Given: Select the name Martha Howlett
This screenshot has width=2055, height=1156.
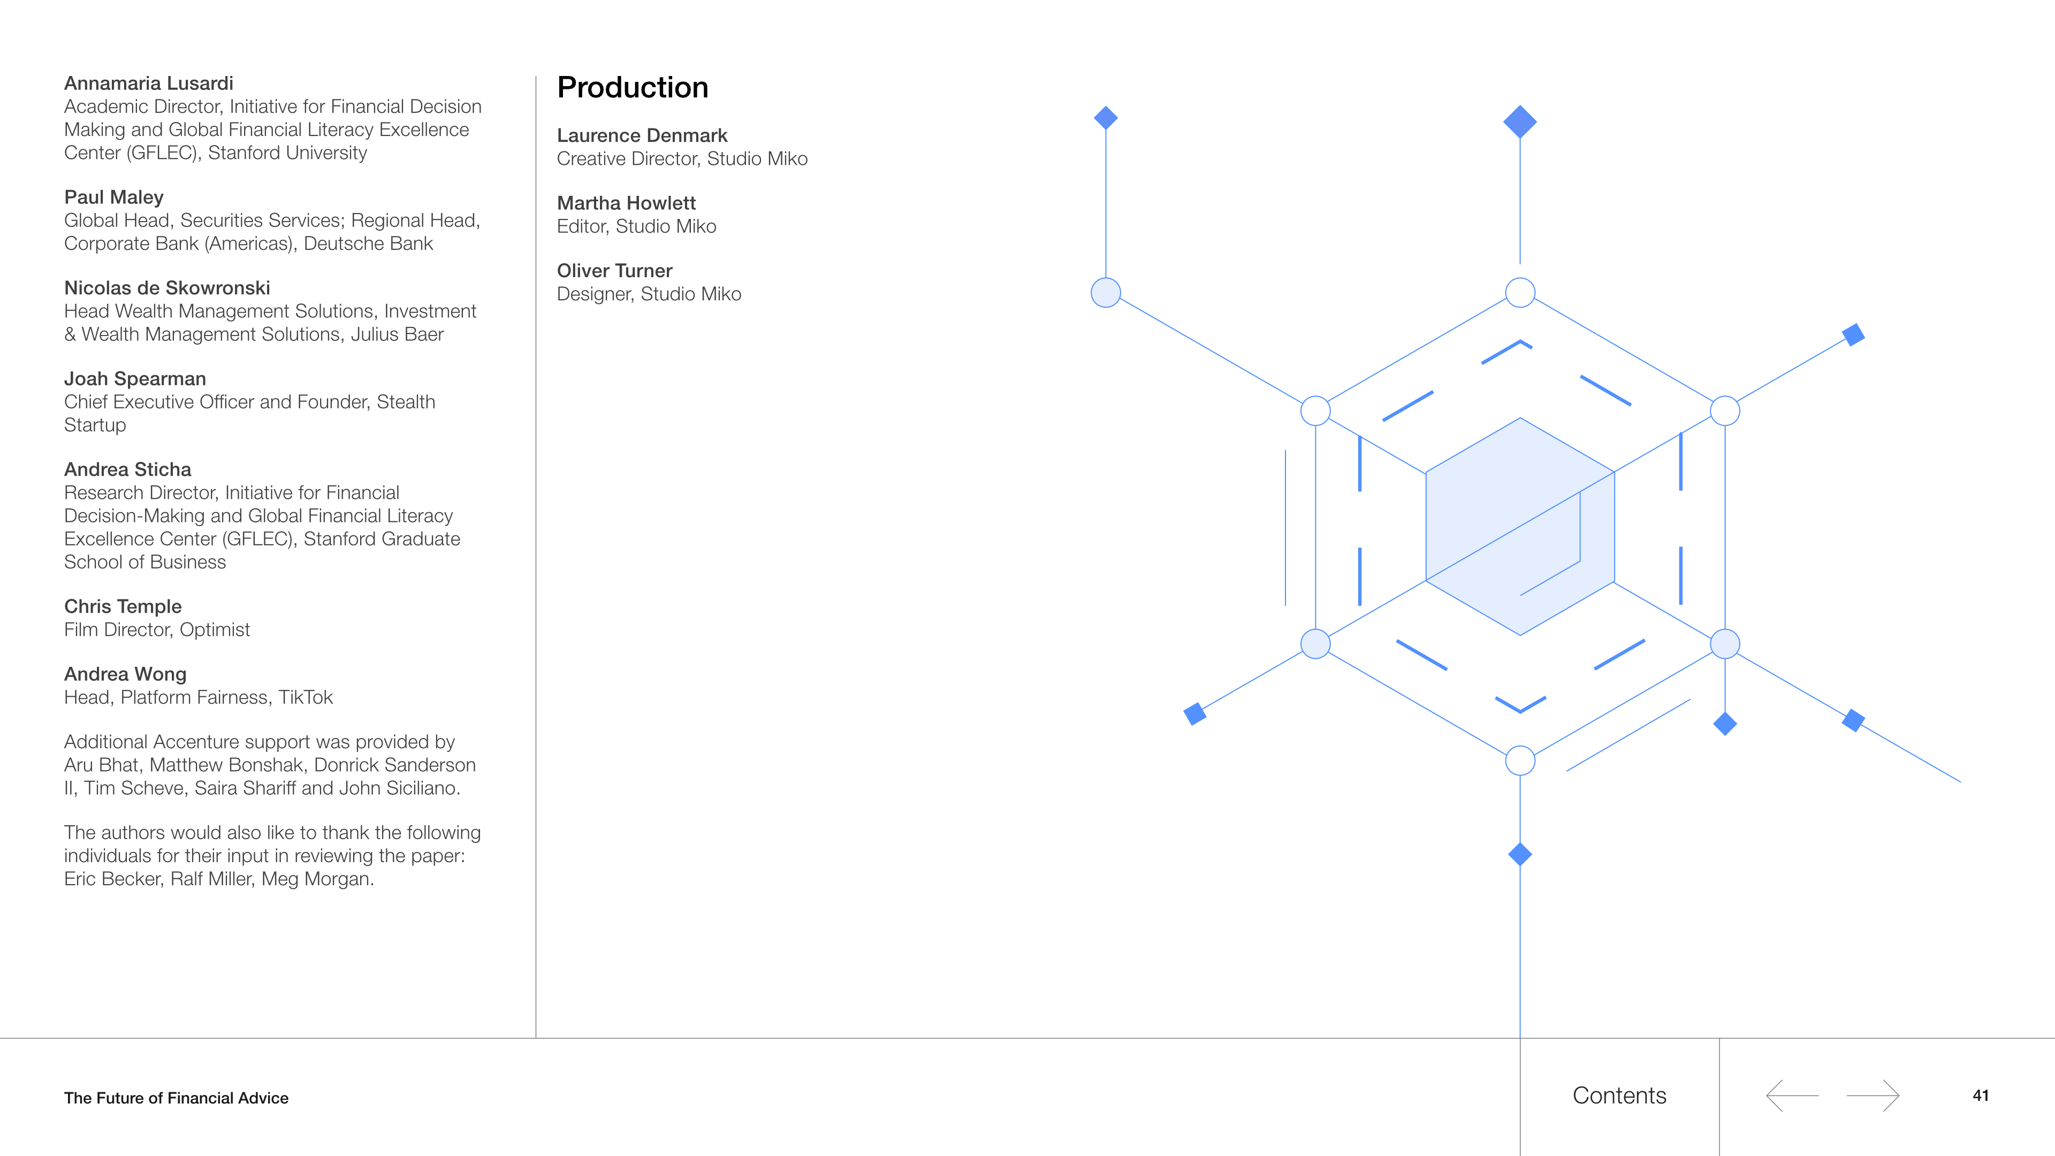Looking at the screenshot, I should pos(626,203).
